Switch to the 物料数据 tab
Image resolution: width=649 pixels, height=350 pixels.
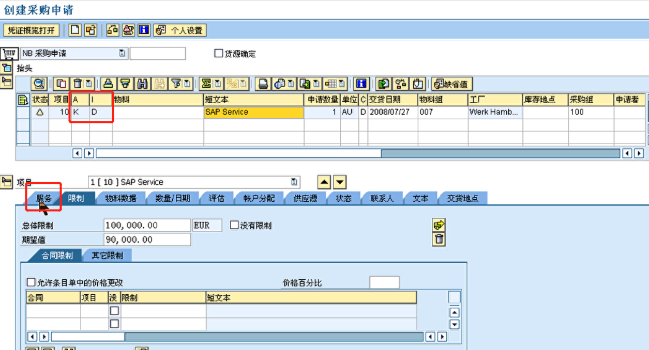[x=121, y=198]
